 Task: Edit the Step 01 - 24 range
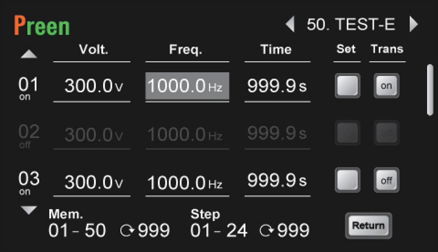pyautogui.click(x=219, y=231)
